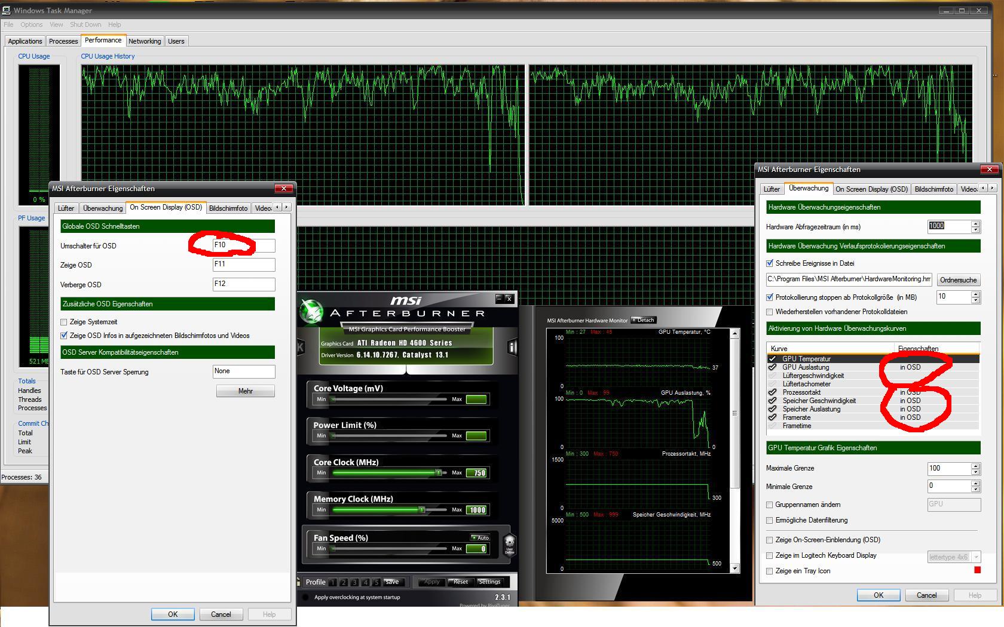Increase Maximale Grenze with up arrow
Viewport: 1004px width, 627px height.
pyautogui.click(x=976, y=466)
